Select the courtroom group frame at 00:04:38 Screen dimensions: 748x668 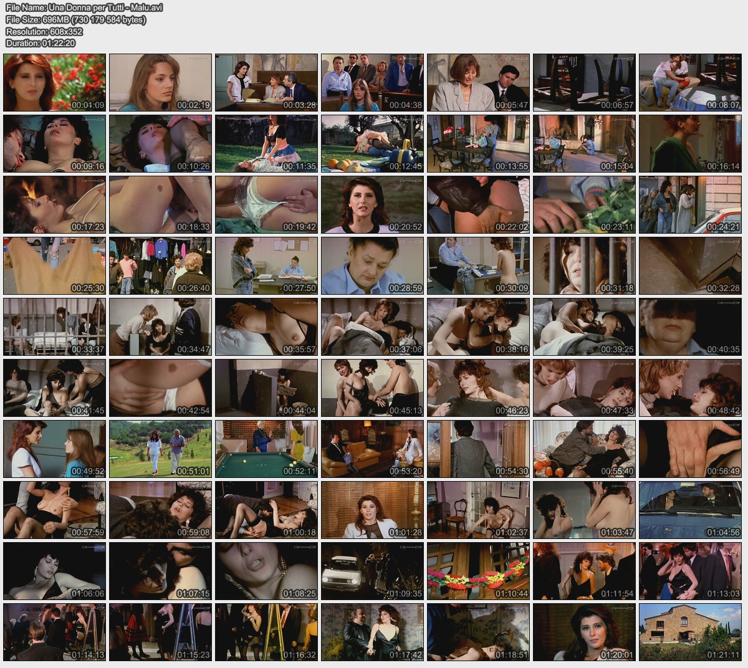point(372,82)
